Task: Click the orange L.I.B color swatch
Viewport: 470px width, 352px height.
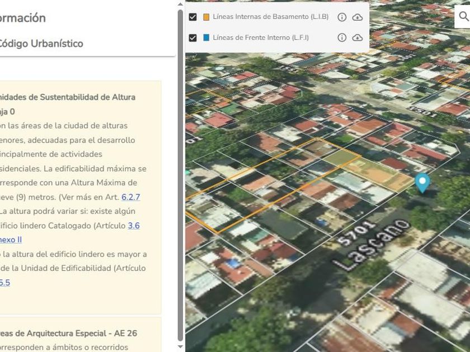Action: click(x=206, y=17)
